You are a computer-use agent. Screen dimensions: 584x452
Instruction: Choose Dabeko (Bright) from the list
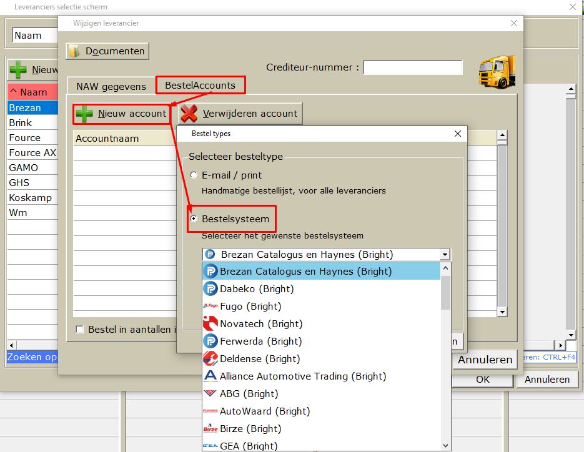[x=322, y=288]
